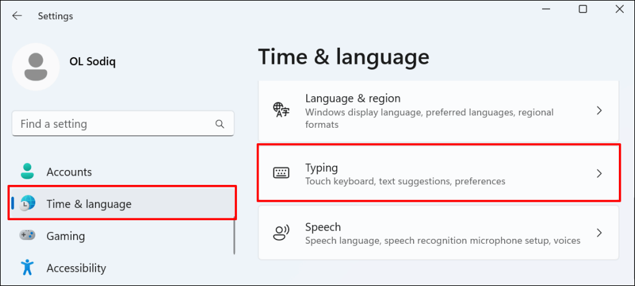Open Accessibility from the sidebar
Image resolution: width=635 pixels, height=286 pixels.
[x=76, y=268]
